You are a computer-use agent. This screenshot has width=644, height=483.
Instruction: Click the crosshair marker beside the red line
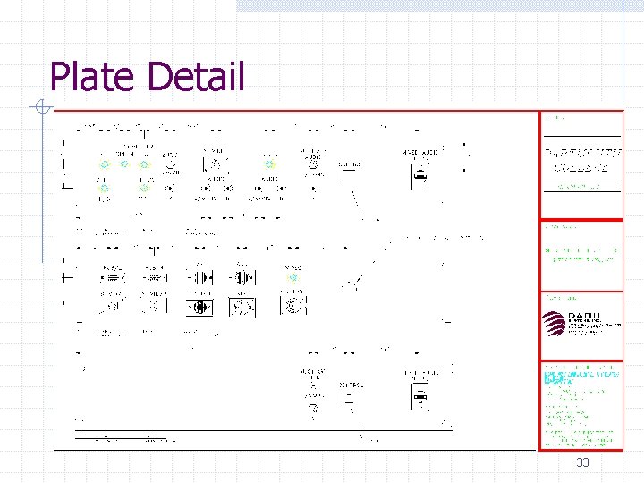[x=42, y=107]
